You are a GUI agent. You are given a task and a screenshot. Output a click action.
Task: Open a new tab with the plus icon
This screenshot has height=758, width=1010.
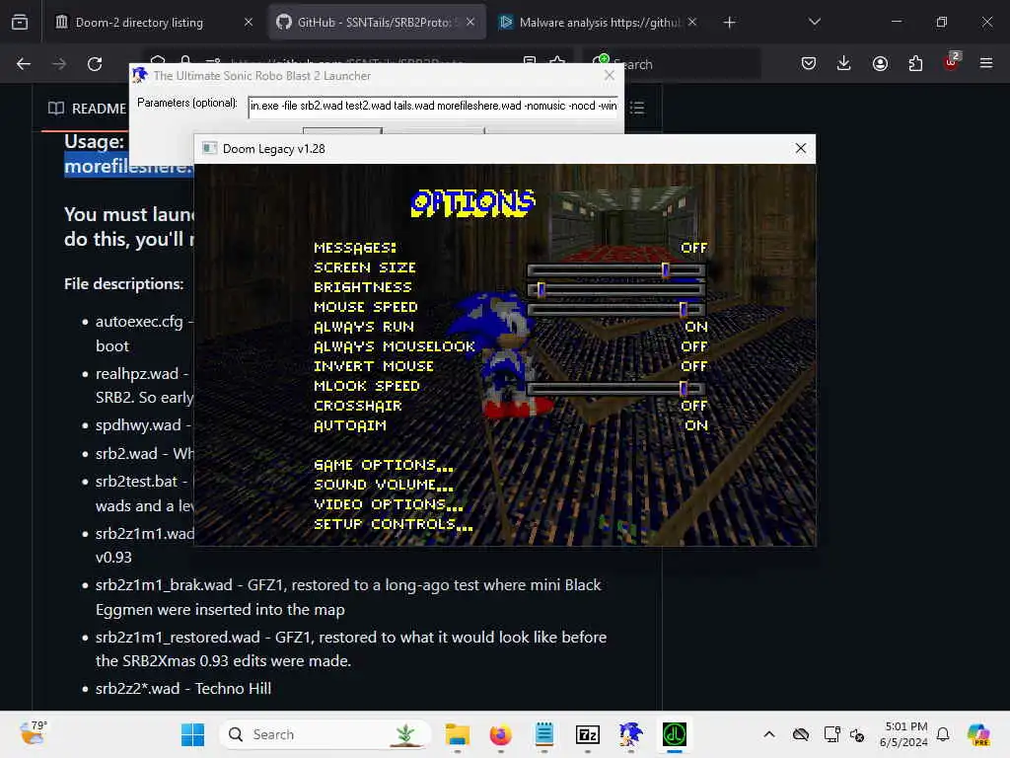(x=729, y=23)
